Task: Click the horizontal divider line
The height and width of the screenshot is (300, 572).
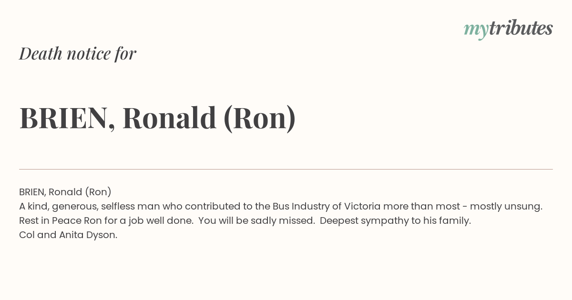Action: click(286, 169)
